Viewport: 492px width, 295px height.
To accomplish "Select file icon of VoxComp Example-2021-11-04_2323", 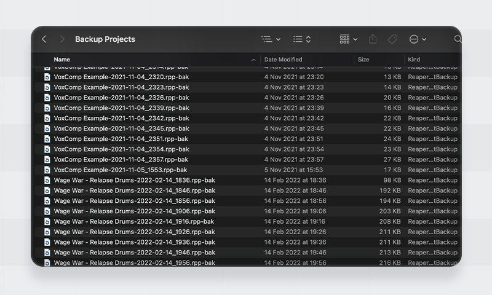I will [47, 87].
